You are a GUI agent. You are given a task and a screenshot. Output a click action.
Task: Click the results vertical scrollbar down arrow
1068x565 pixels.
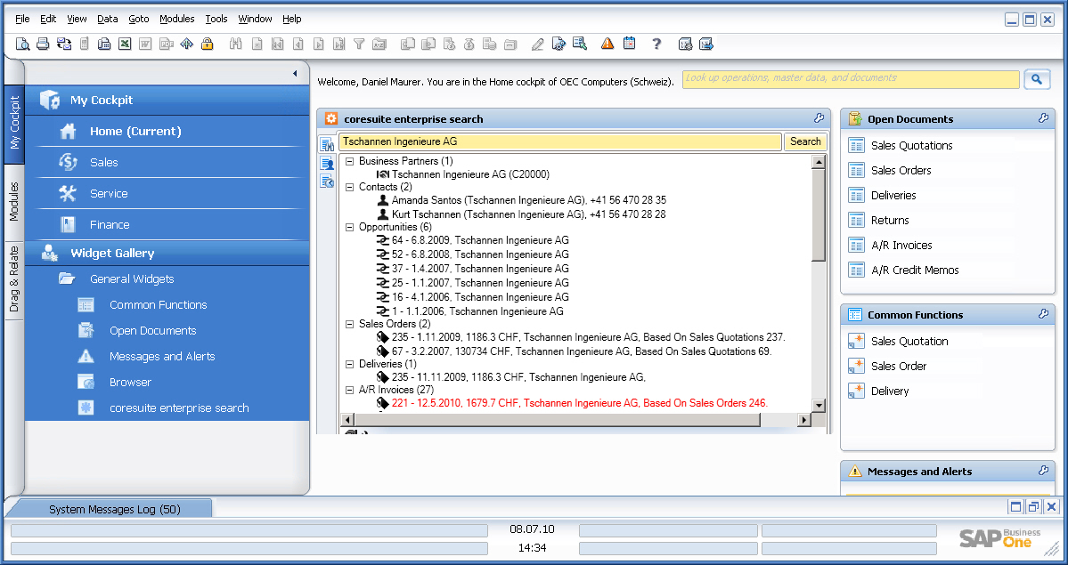point(819,406)
